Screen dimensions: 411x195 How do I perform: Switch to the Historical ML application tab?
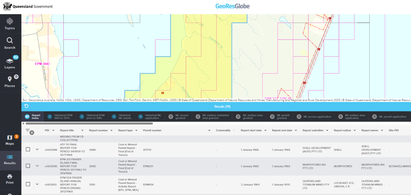(150, 117)
